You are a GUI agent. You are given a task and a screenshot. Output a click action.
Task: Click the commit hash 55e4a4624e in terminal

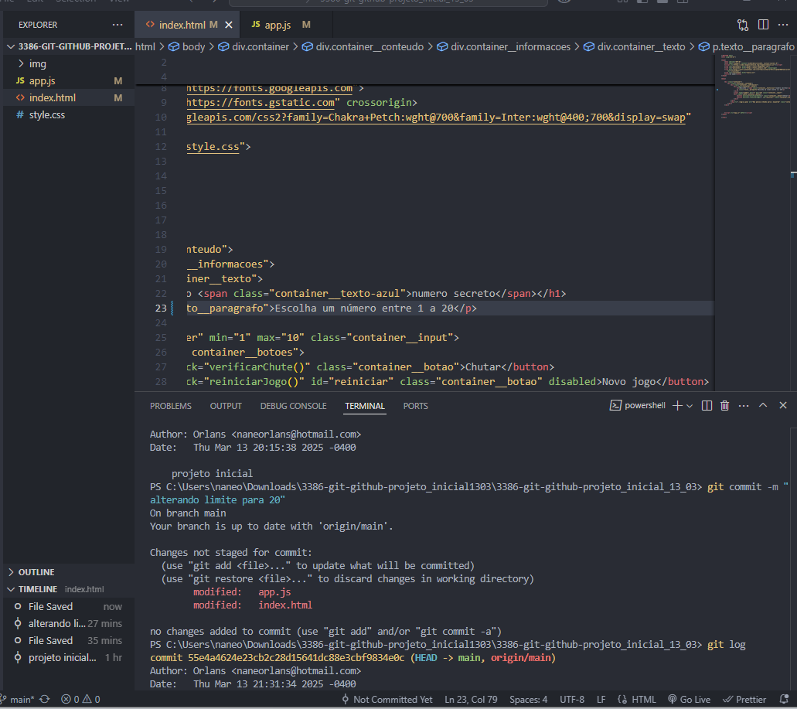click(296, 658)
